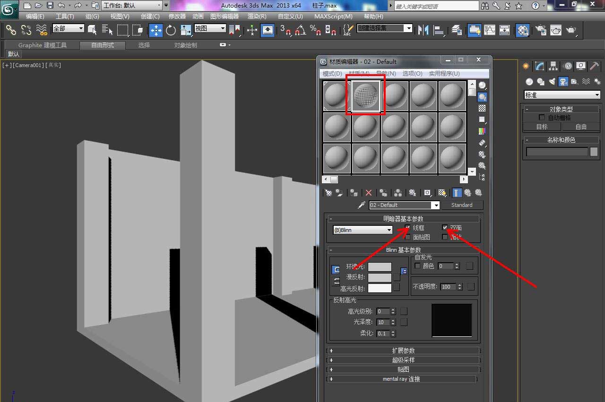Toggle background checker icon in material editor
The height and width of the screenshot is (402, 605).
coord(482,108)
